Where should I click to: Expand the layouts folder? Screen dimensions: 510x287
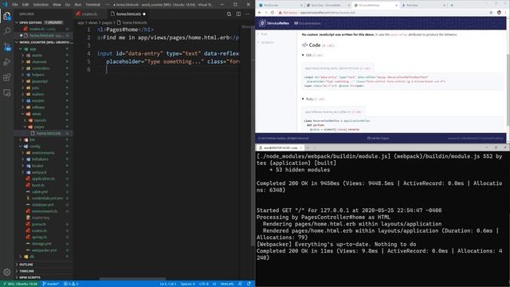[44, 120]
